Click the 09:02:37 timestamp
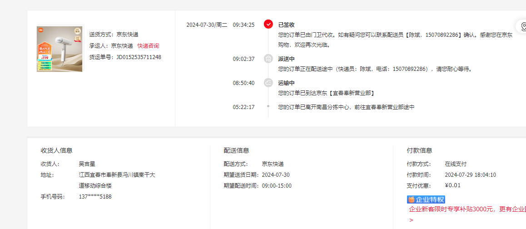The image size is (526, 229). [x=243, y=59]
